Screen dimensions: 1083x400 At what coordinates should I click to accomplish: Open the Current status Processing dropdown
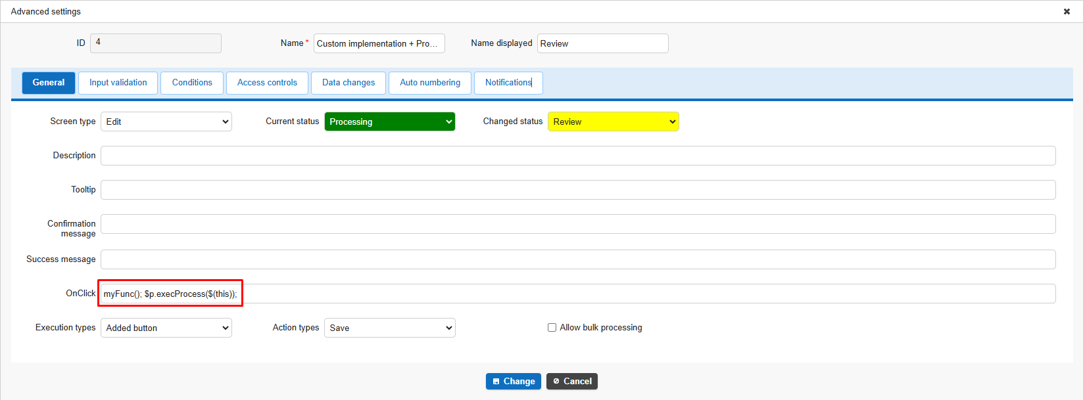390,122
